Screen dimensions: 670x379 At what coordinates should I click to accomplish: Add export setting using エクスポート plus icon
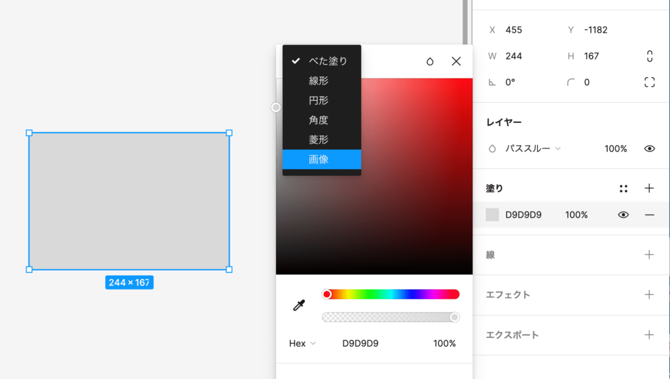click(x=649, y=335)
